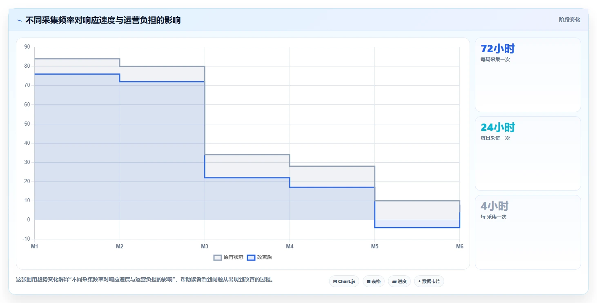
Task: Open the 72小时 stat card
Action: [x=528, y=75]
